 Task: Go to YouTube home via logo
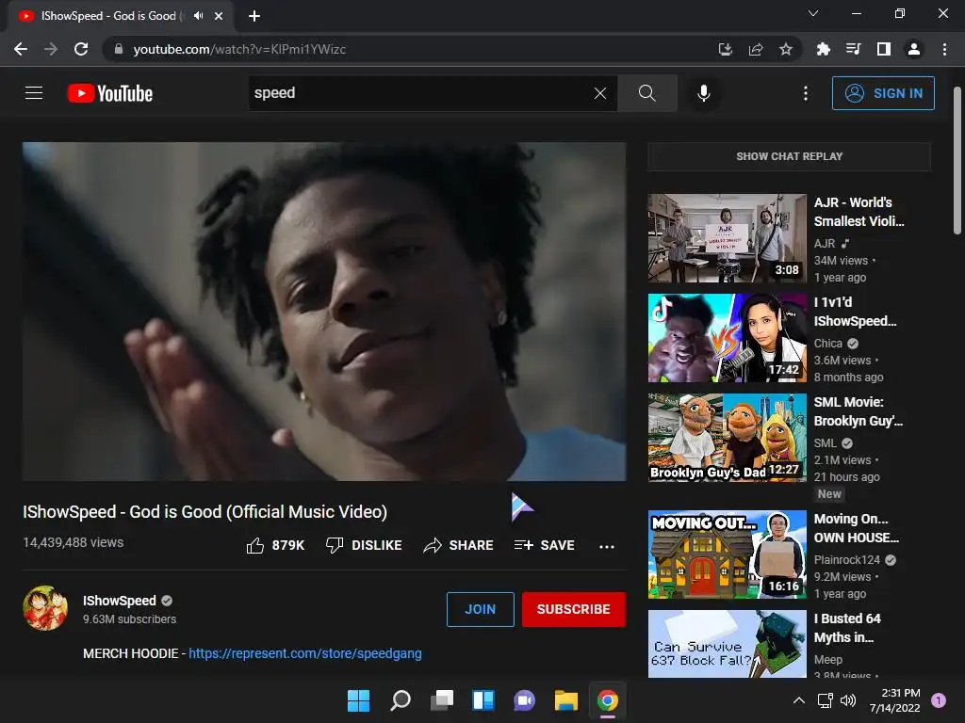110,93
